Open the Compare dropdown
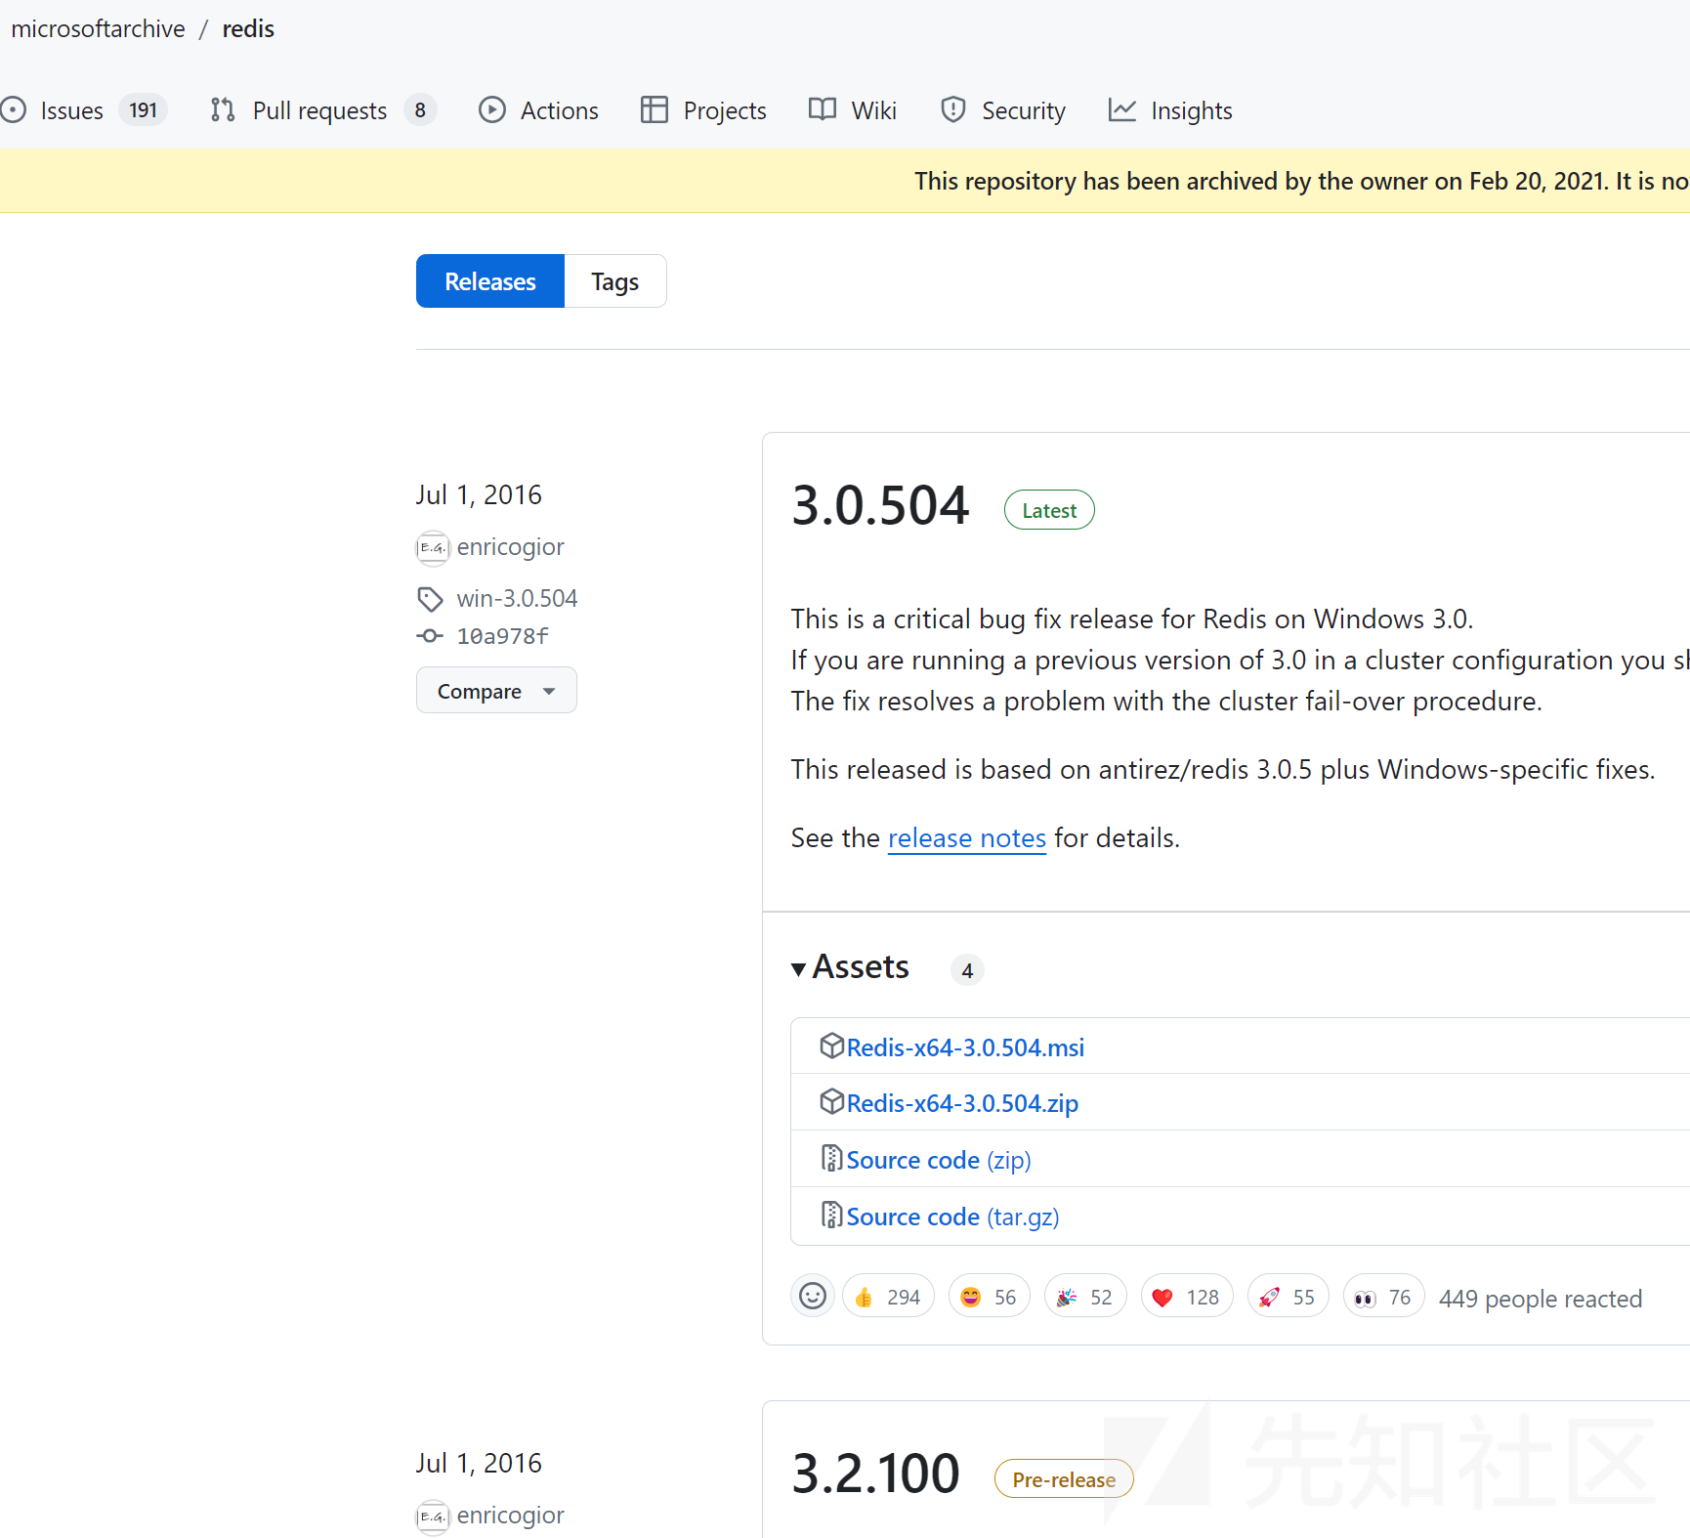Screen dimensions: 1690x1538 click(x=496, y=690)
